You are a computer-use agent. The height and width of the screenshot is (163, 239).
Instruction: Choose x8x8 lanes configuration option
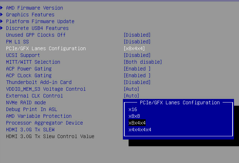click(x=134, y=116)
